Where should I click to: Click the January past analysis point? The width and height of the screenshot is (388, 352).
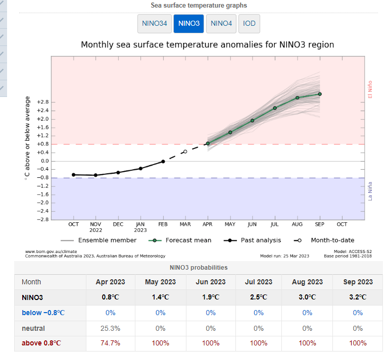pyautogui.click(x=140, y=169)
